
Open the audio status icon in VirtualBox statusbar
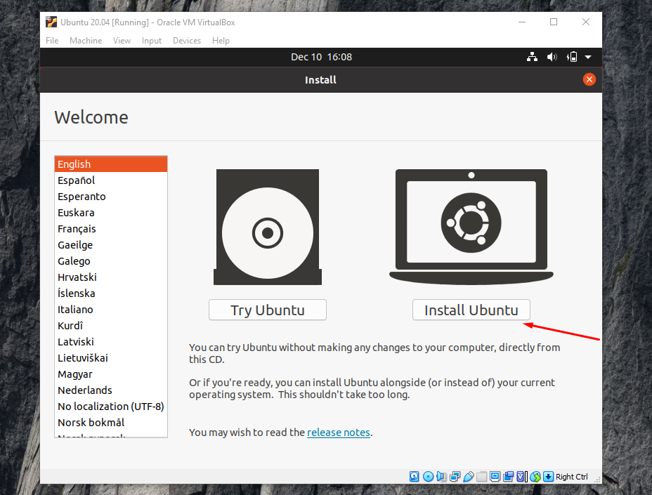(x=441, y=477)
